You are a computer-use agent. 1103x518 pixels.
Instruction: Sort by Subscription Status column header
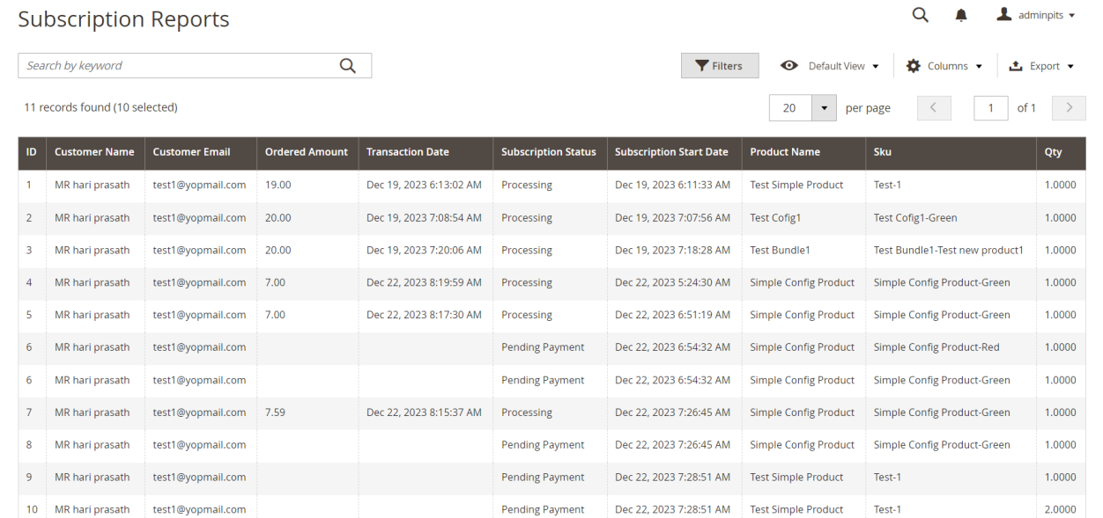[548, 152]
